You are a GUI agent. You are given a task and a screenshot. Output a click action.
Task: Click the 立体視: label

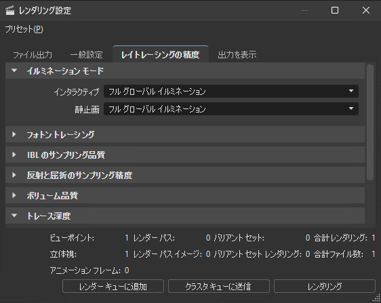[x=63, y=254]
